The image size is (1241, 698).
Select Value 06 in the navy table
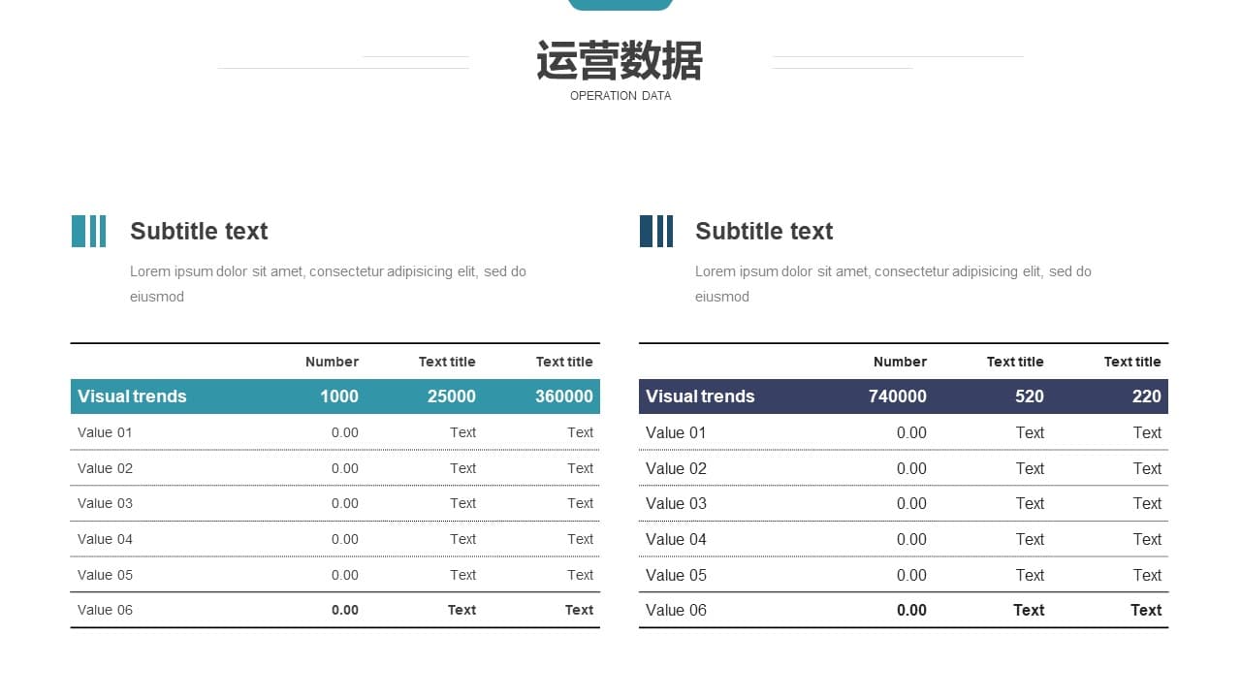676,610
